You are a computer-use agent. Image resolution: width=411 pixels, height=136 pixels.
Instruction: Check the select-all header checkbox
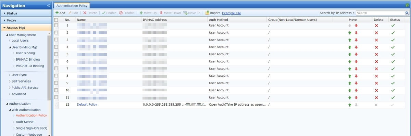click(56, 20)
